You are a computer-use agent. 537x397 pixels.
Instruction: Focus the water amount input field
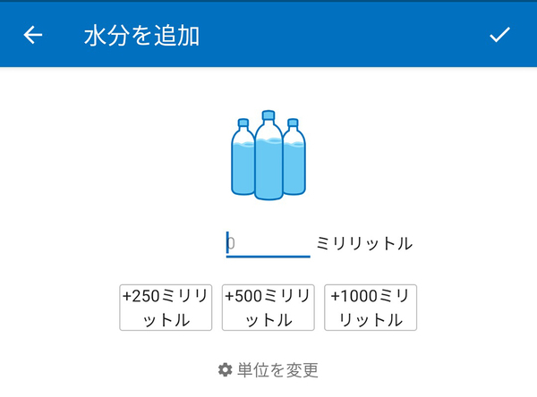[x=268, y=243]
